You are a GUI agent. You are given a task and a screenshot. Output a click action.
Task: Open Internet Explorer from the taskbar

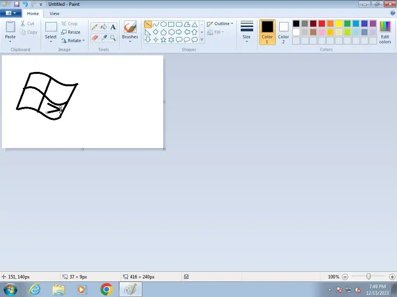click(x=35, y=289)
